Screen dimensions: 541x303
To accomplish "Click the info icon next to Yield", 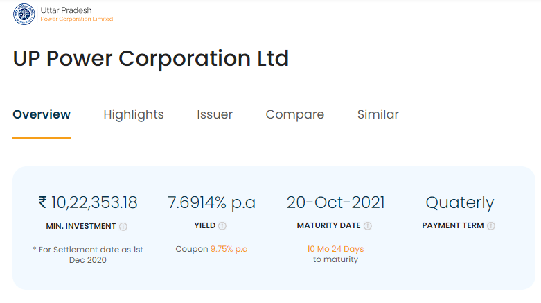I will pyautogui.click(x=222, y=226).
